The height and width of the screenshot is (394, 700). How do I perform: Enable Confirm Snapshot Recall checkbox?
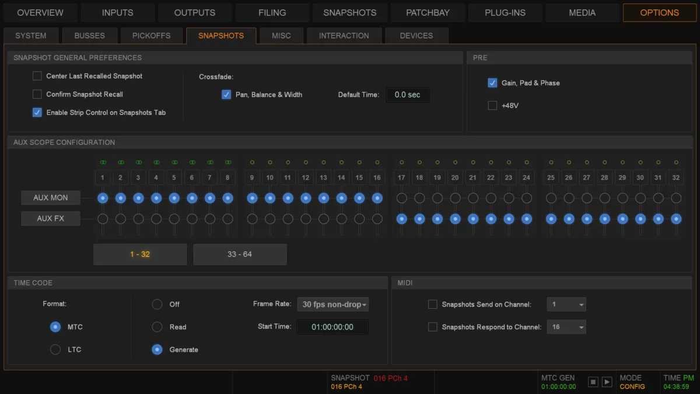(x=37, y=94)
